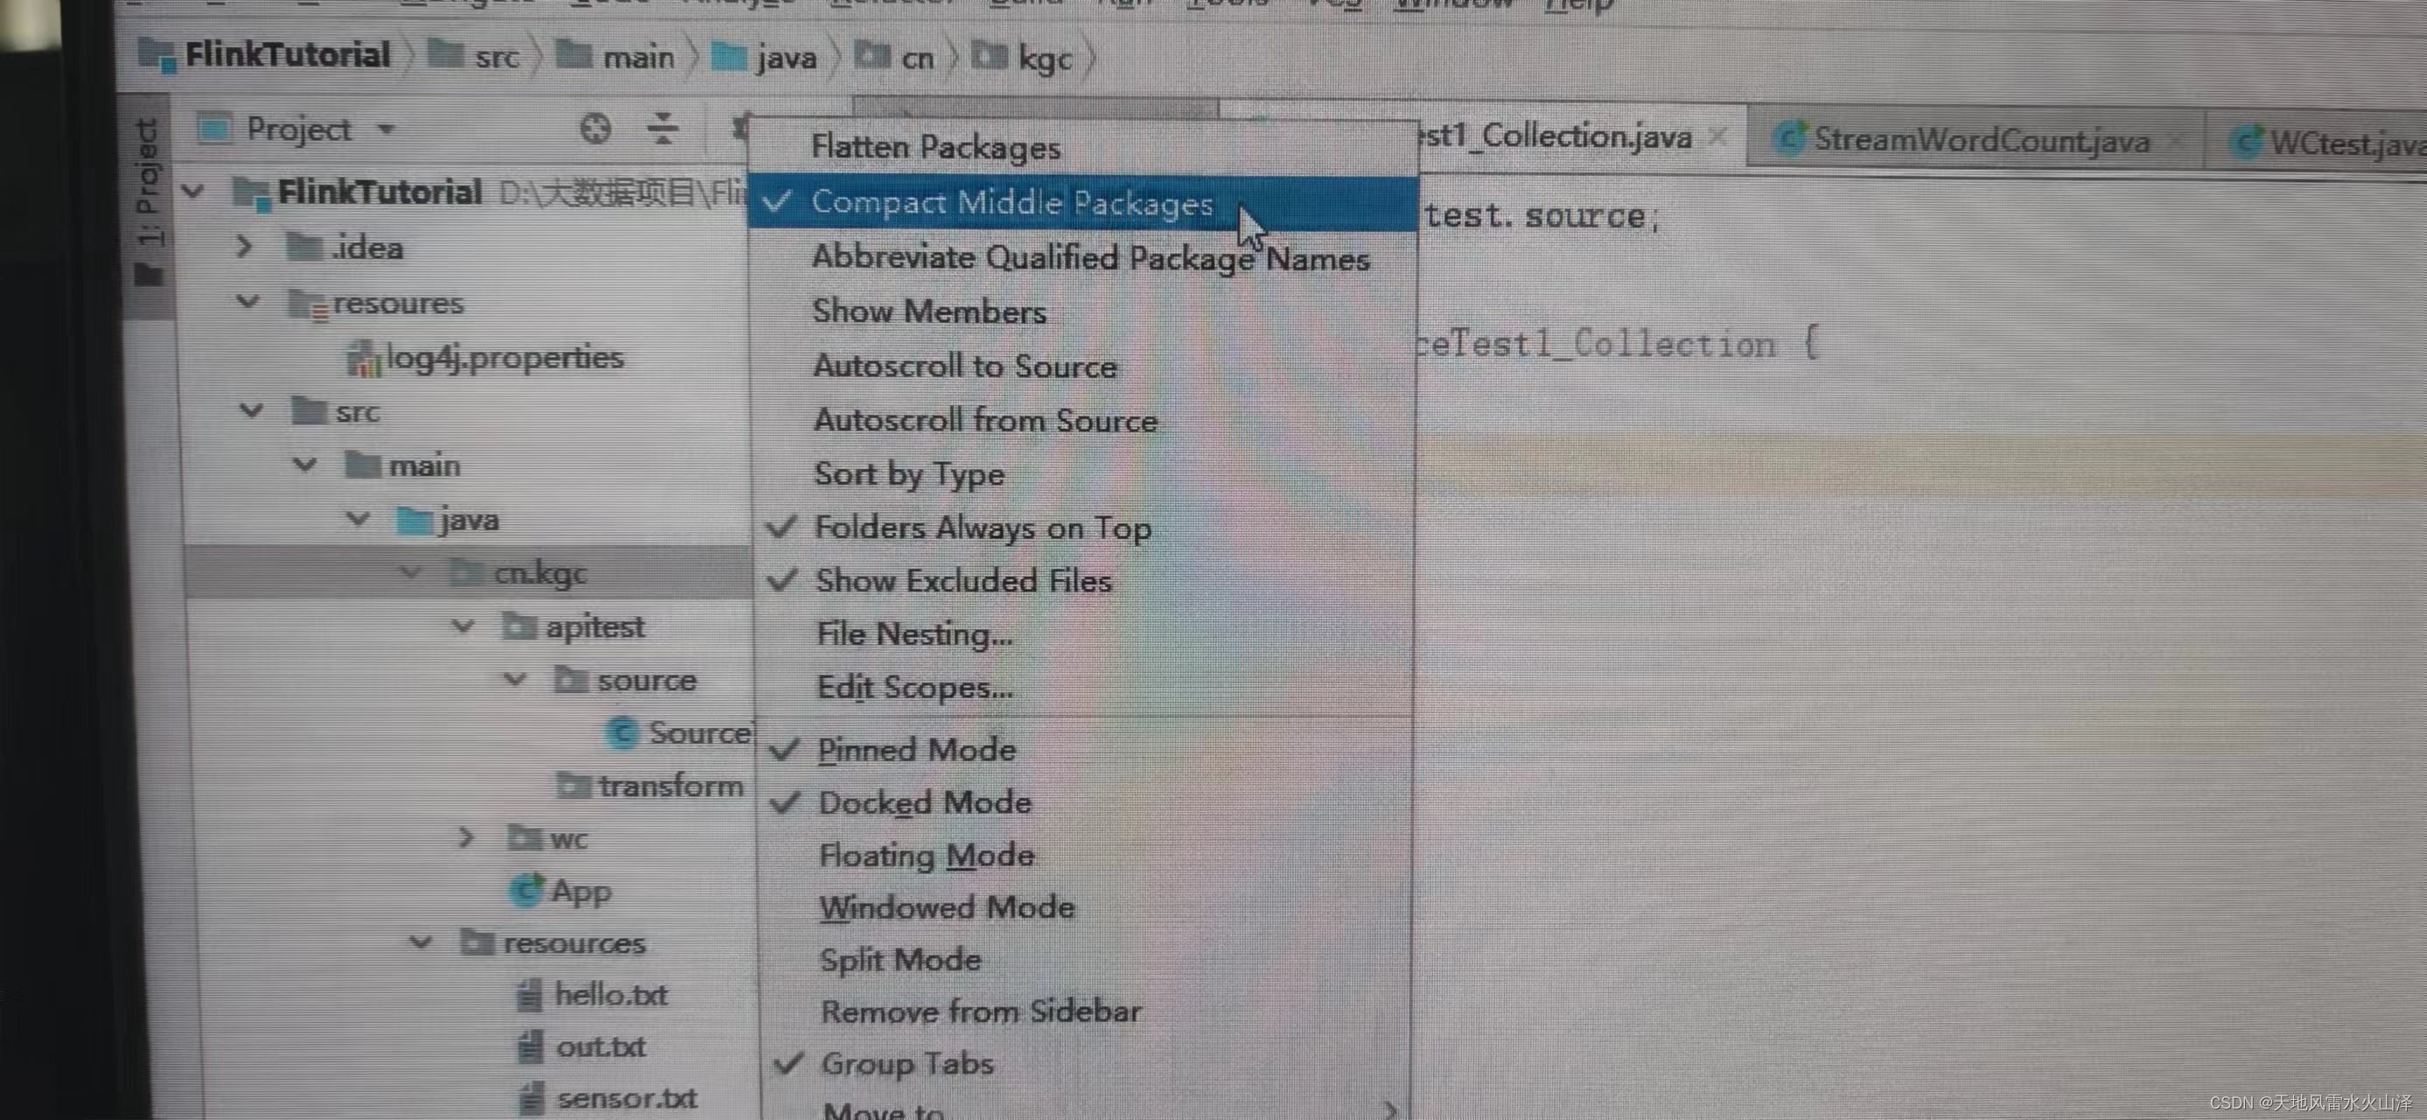Expand the .idea folder
Viewport: 2427px width, 1120px height.
click(x=244, y=247)
